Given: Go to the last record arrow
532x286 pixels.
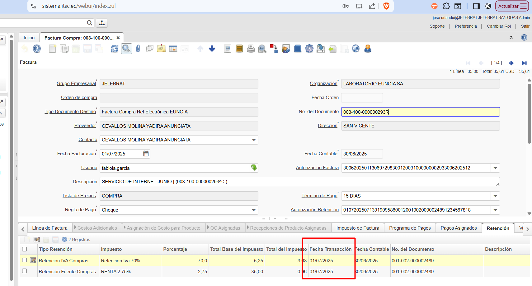Looking at the screenshot, I should [x=524, y=63].
